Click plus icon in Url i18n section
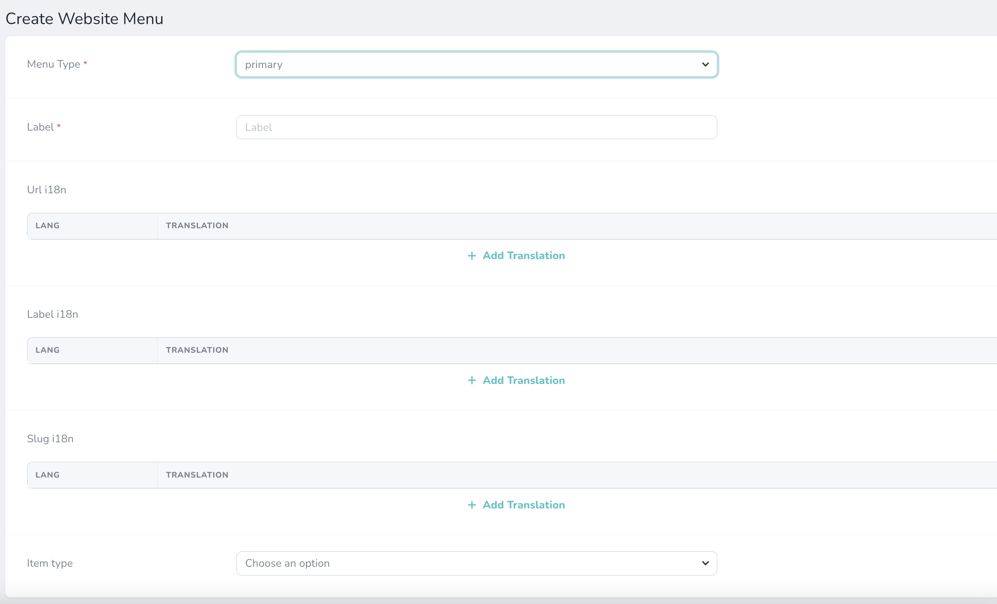 point(471,256)
